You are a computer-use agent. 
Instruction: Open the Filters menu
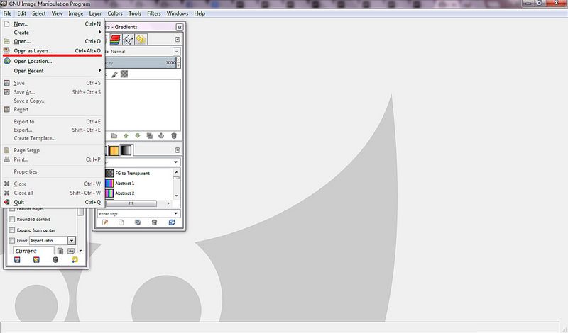[x=154, y=13]
